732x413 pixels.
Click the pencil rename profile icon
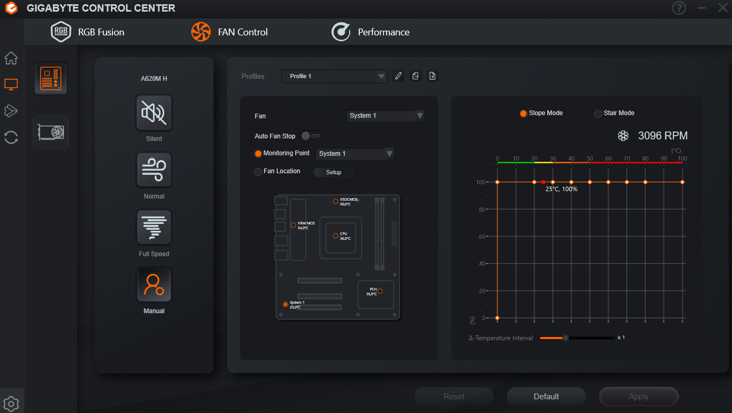[399, 76]
